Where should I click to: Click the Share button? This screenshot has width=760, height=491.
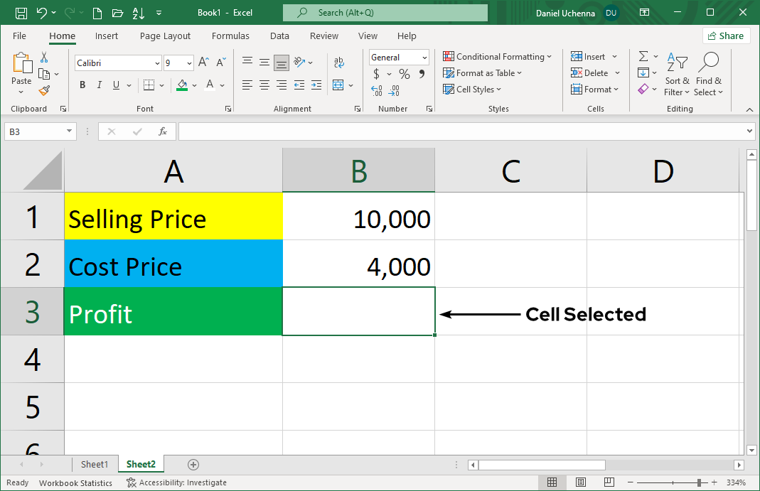[x=726, y=36]
